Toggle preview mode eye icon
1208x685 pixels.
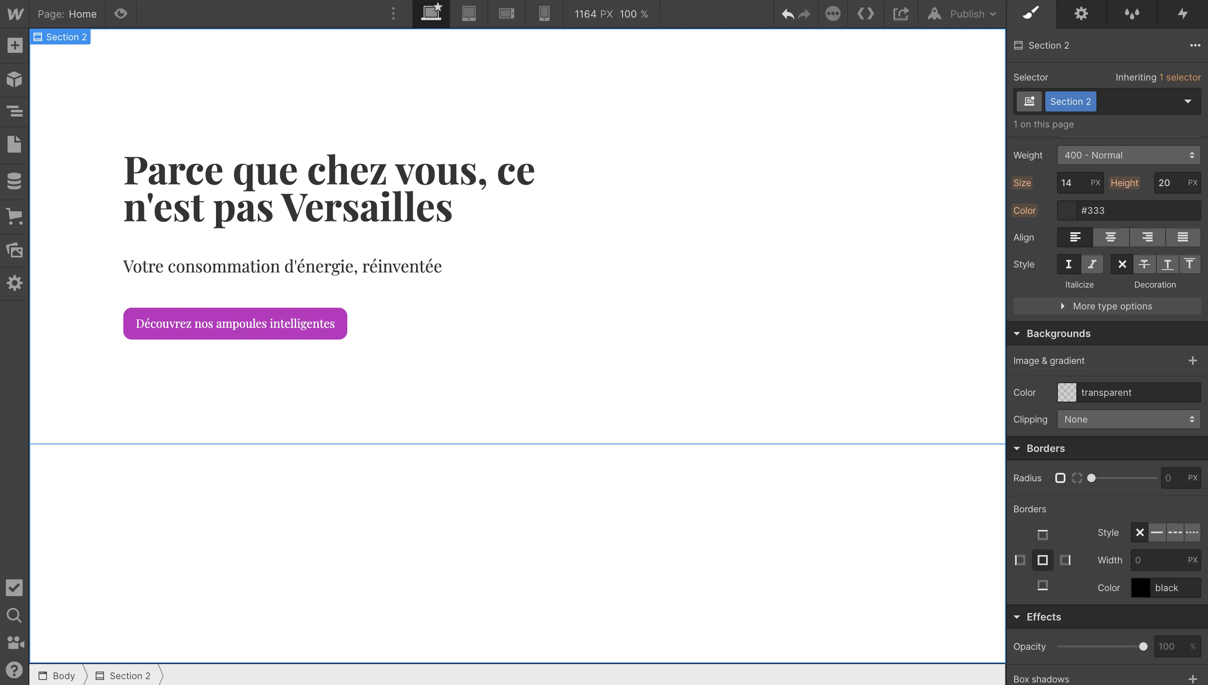(120, 14)
